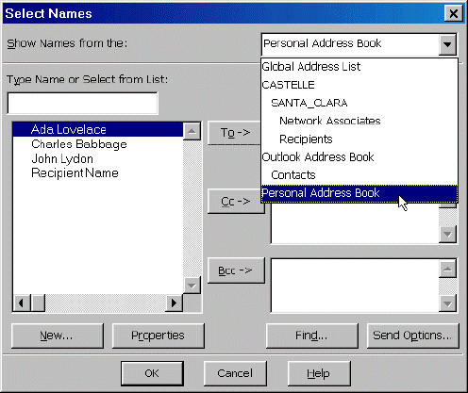Click the Bcc -> button
The width and height of the screenshot is (468, 393).
[x=236, y=270]
